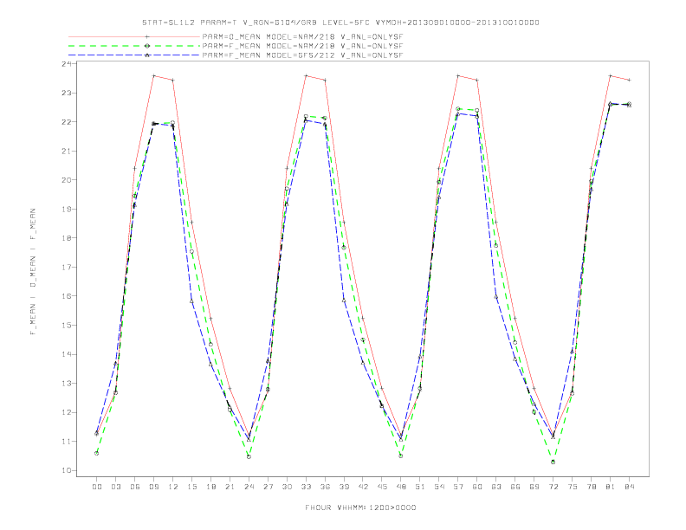Click x-axis tick label 00
Screen dimensions: 686x530
pyautogui.click(x=97, y=487)
